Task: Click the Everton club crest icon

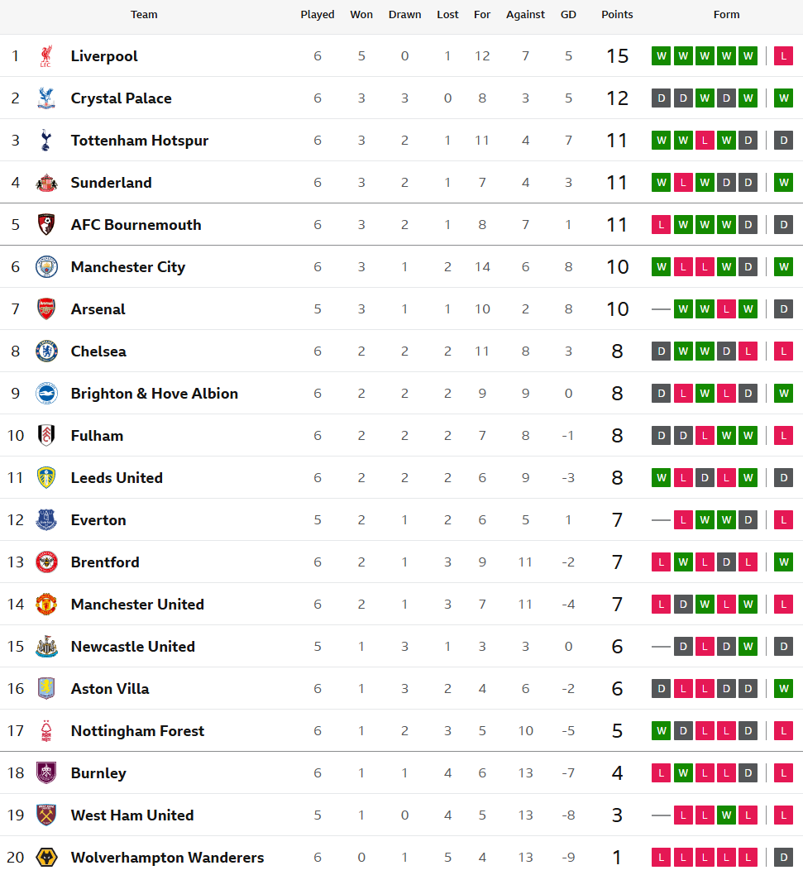Action: [46, 520]
